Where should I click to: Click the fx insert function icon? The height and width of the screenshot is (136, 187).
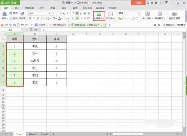click(36, 30)
